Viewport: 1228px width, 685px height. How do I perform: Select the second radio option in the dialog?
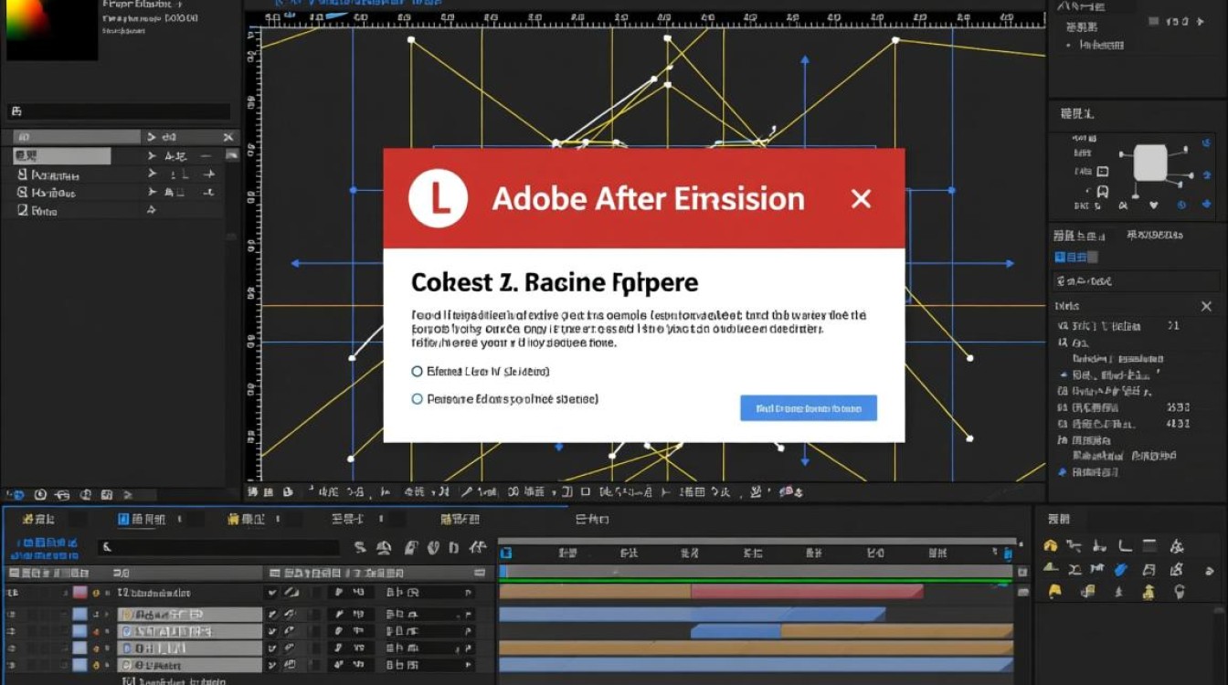pos(418,399)
